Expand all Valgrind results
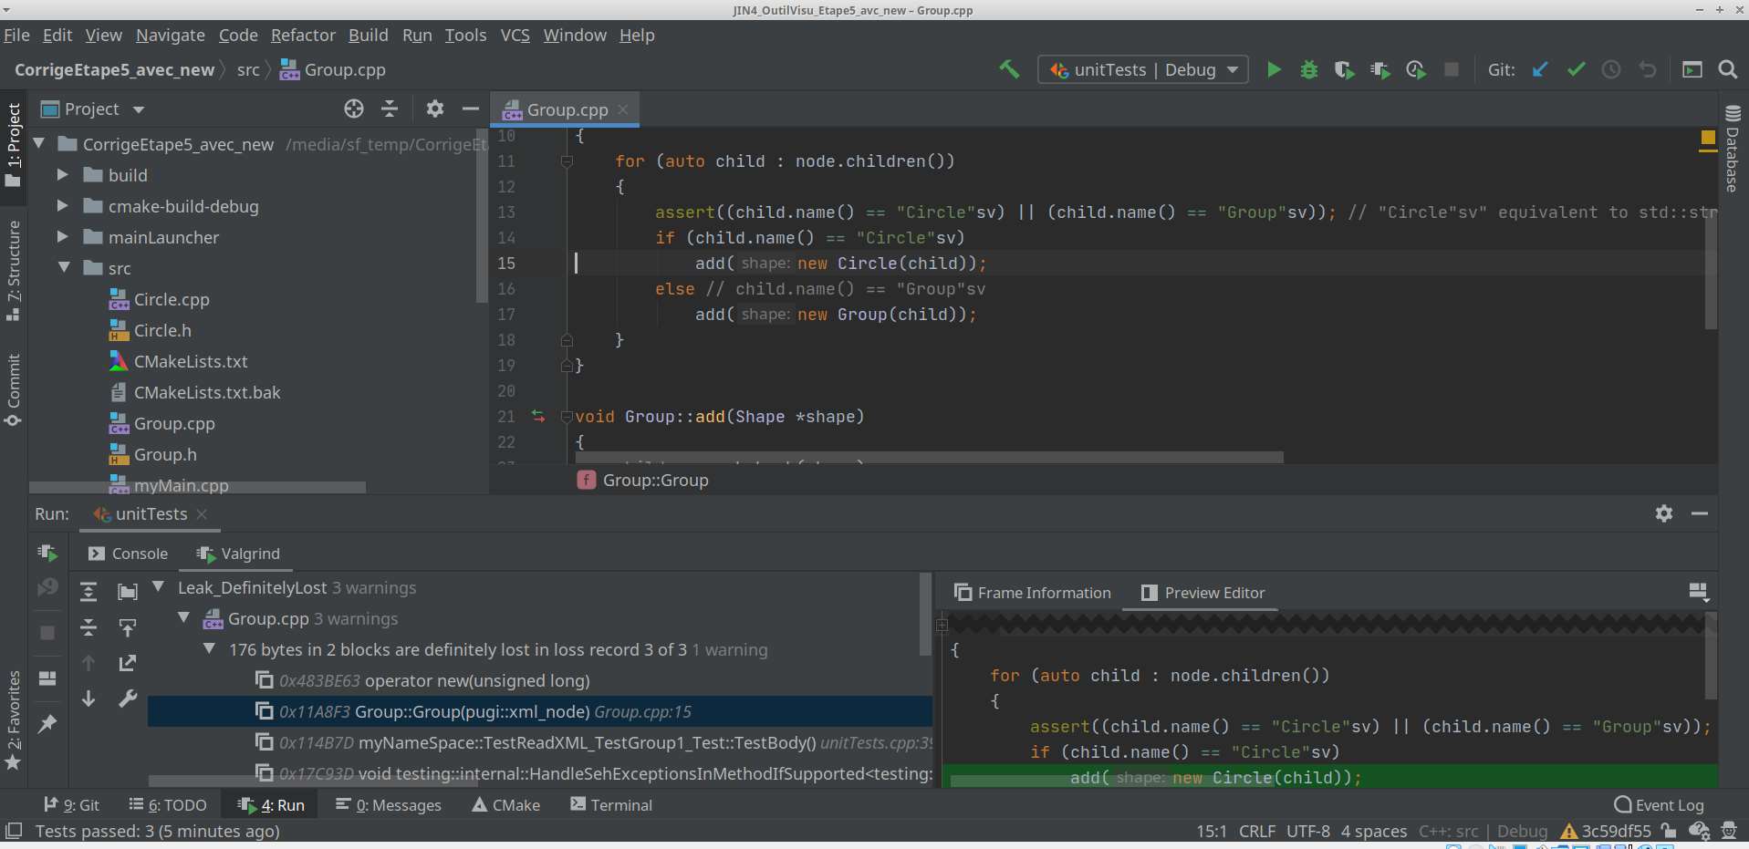The image size is (1749, 849). pyautogui.click(x=88, y=592)
